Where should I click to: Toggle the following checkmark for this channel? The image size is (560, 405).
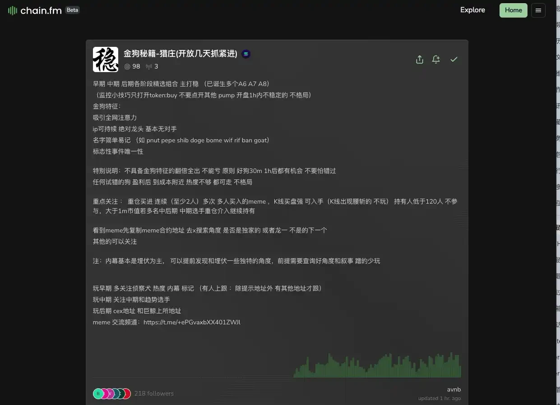[454, 59]
